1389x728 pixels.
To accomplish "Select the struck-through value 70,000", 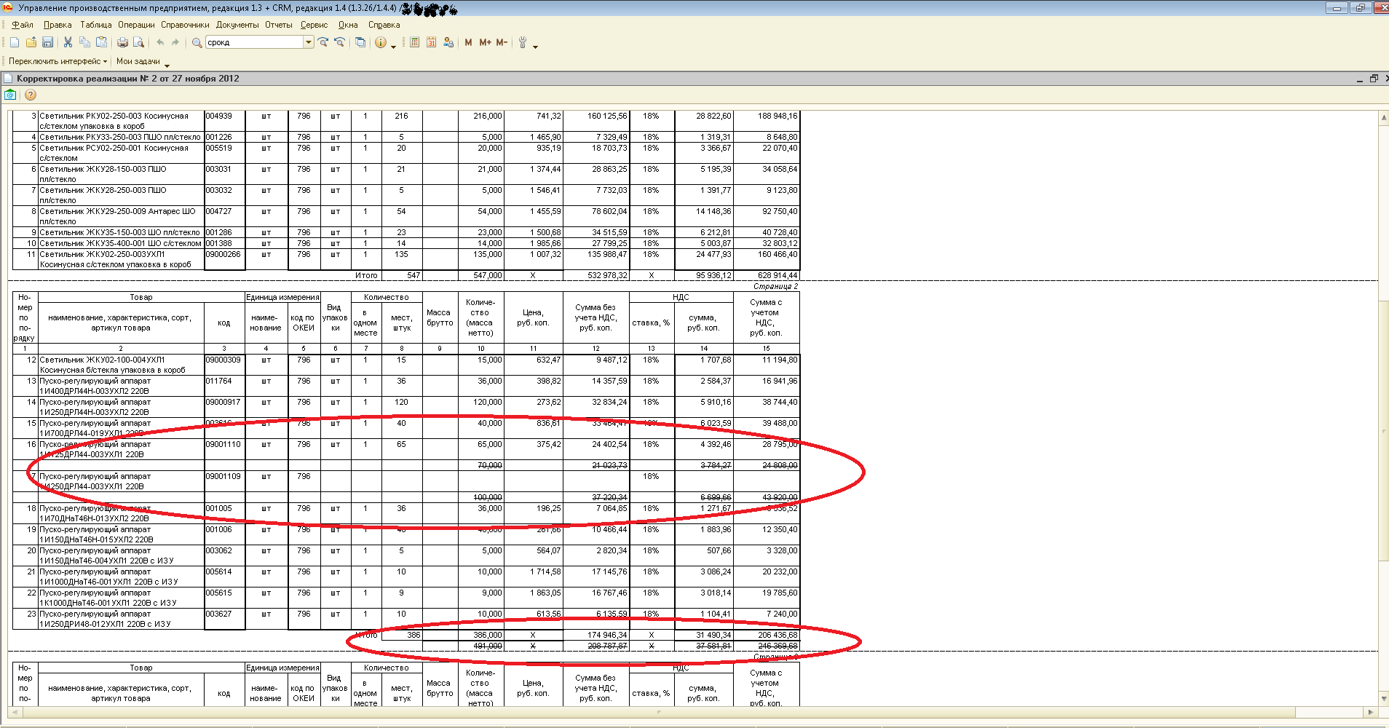I will click(x=481, y=465).
